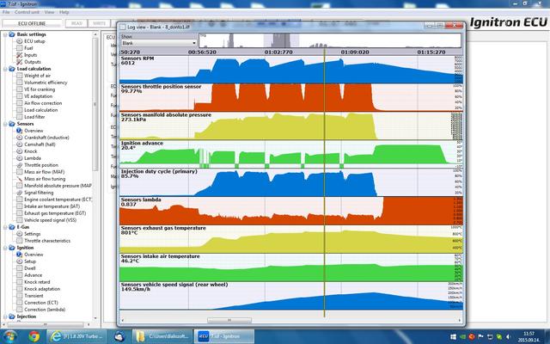The height and width of the screenshot is (344, 550).
Task: Select Fuel under Basic settings
Action: (x=28, y=48)
